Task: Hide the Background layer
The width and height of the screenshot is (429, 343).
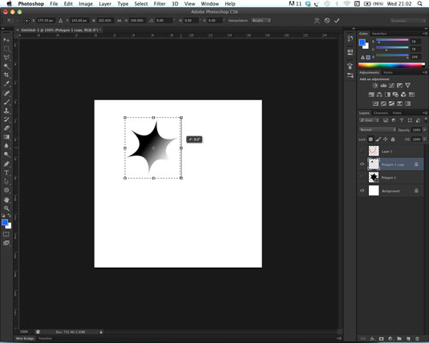Action: pos(362,191)
